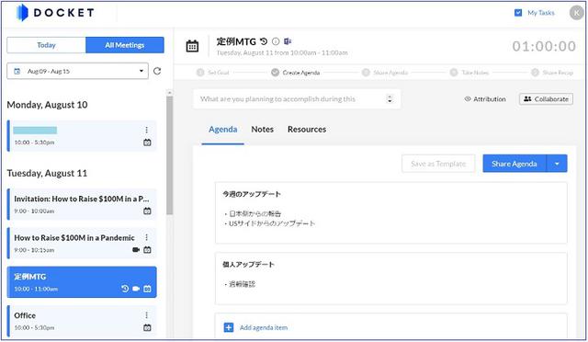
Task: Select the Invitation: How to Raise $100M meeting
Action: pyautogui.click(x=82, y=204)
